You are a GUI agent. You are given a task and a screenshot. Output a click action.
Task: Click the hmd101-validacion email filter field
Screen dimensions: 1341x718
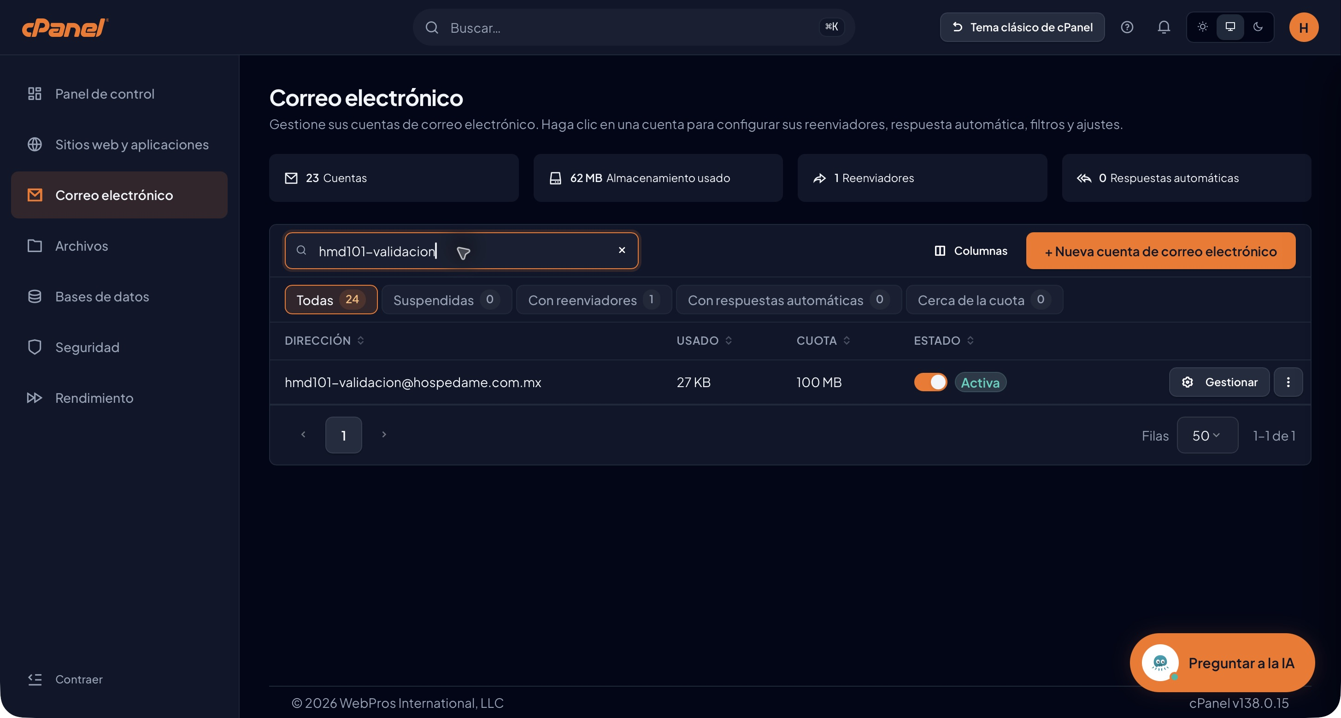461,251
